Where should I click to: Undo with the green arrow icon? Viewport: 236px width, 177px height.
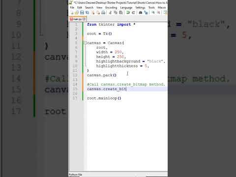click(x=128, y=13)
